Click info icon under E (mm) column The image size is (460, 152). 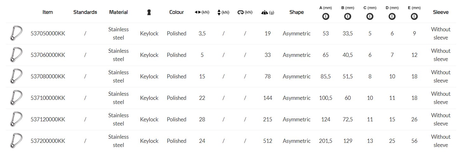[414, 16]
